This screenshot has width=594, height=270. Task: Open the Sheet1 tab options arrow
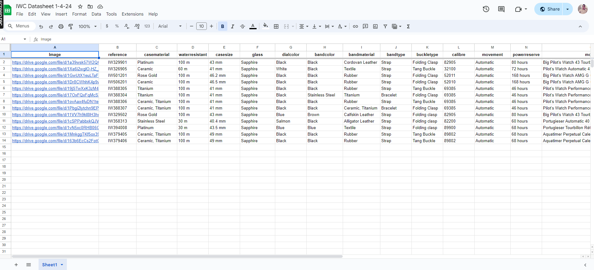point(62,265)
